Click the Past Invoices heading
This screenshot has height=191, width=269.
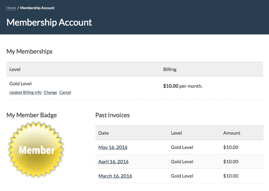[x=112, y=115]
